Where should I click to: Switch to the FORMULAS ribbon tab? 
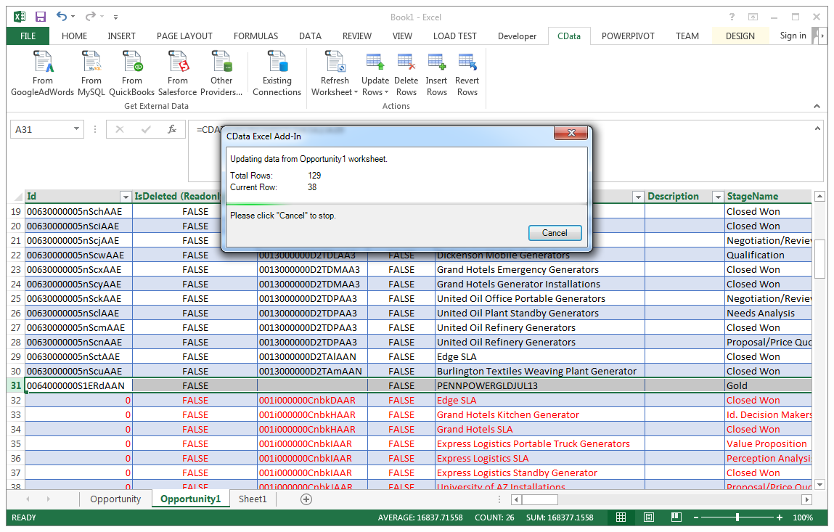click(255, 36)
